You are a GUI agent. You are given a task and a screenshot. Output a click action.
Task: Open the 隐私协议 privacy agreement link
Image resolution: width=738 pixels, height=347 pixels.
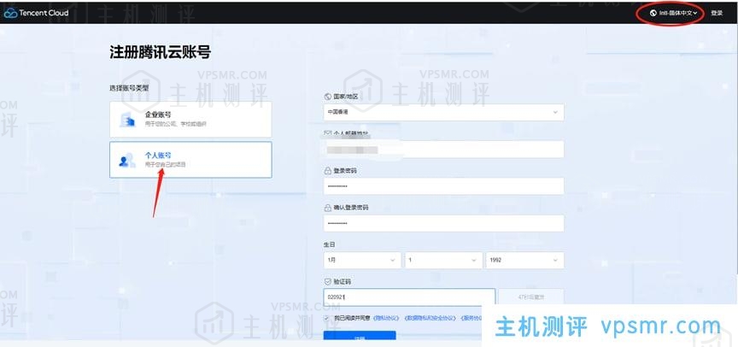click(x=386, y=318)
